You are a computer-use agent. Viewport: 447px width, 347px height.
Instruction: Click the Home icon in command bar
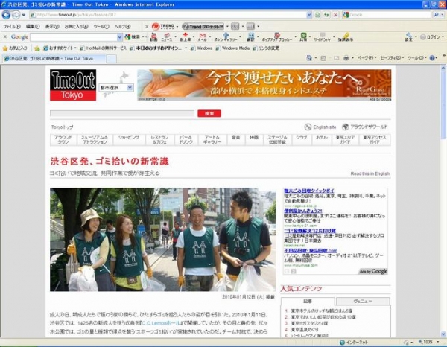tap(309, 58)
